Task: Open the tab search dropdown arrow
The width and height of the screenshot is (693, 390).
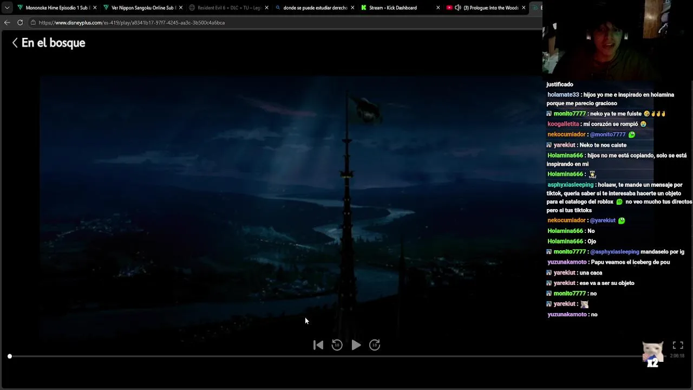Action: coord(7,8)
